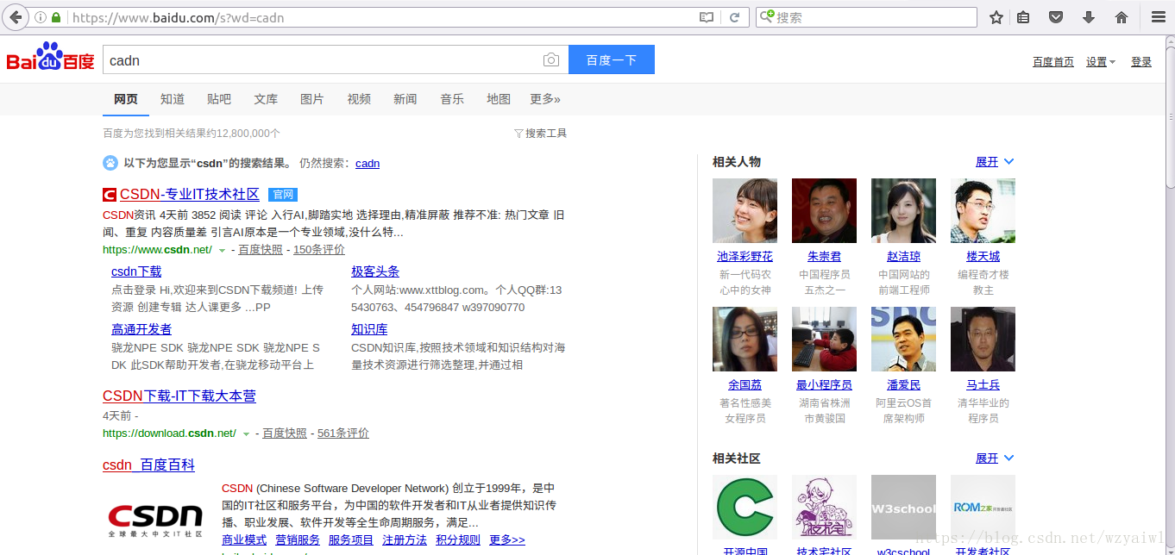This screenshot has width=1175, height=555.
Task: Click the Baidu logo
Action: 50,58
